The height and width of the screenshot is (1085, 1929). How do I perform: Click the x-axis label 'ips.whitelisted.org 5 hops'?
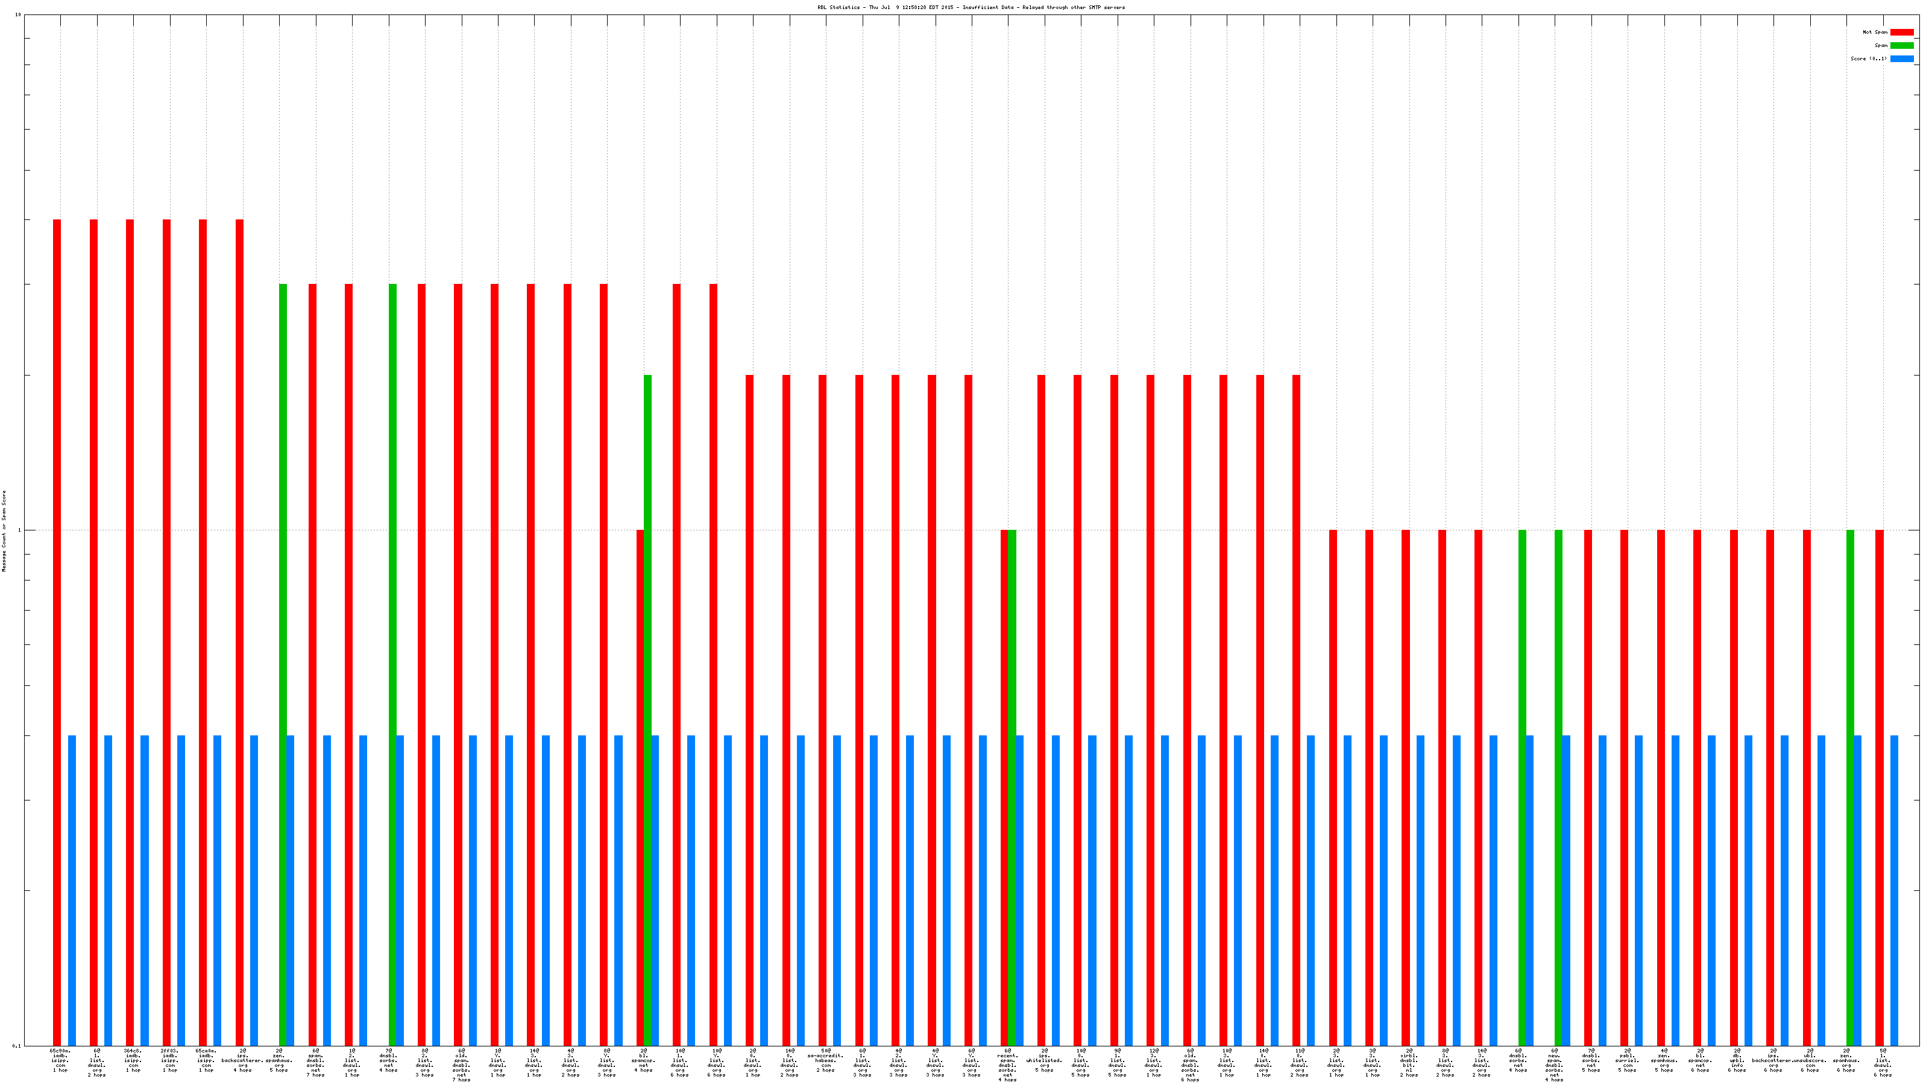pos(1044,1061)
